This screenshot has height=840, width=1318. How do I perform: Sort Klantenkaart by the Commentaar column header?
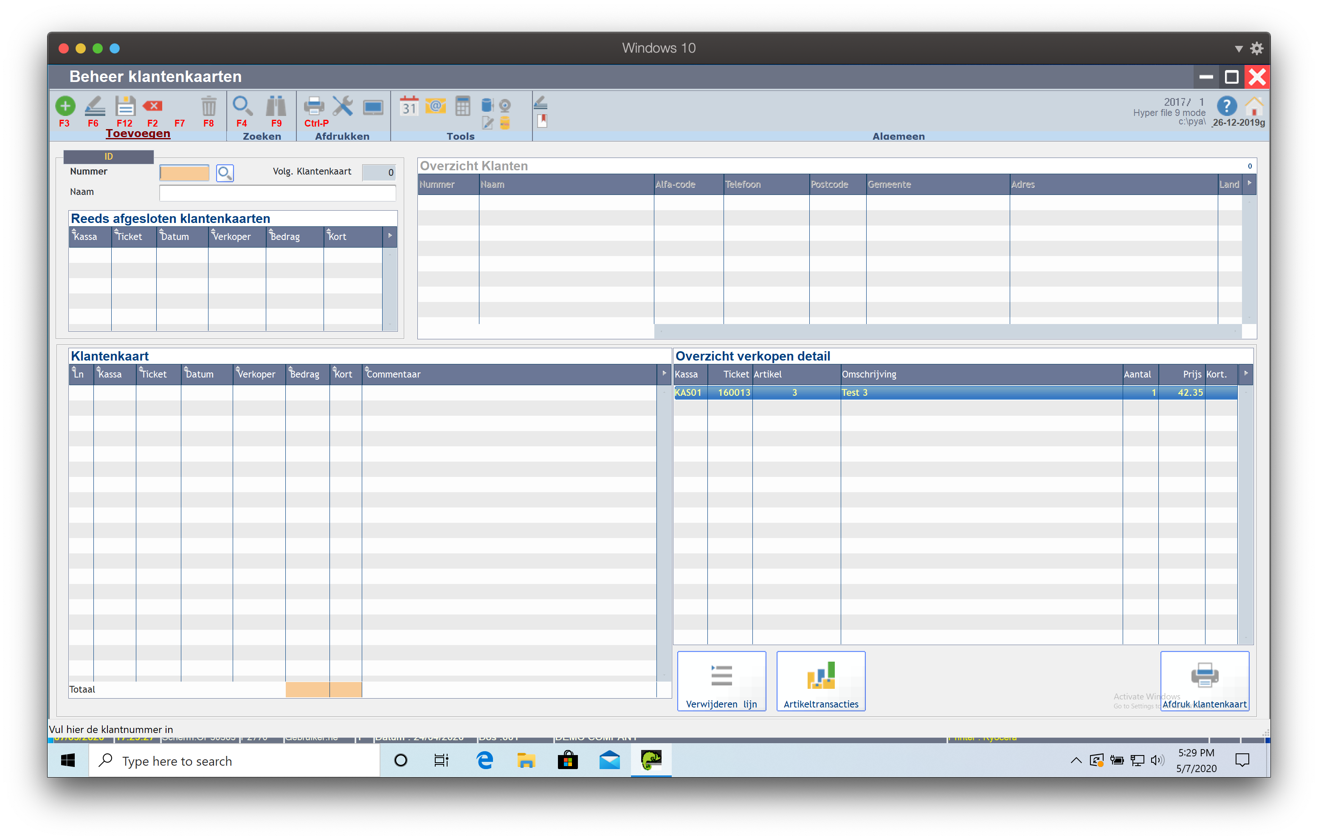(393, 374)
